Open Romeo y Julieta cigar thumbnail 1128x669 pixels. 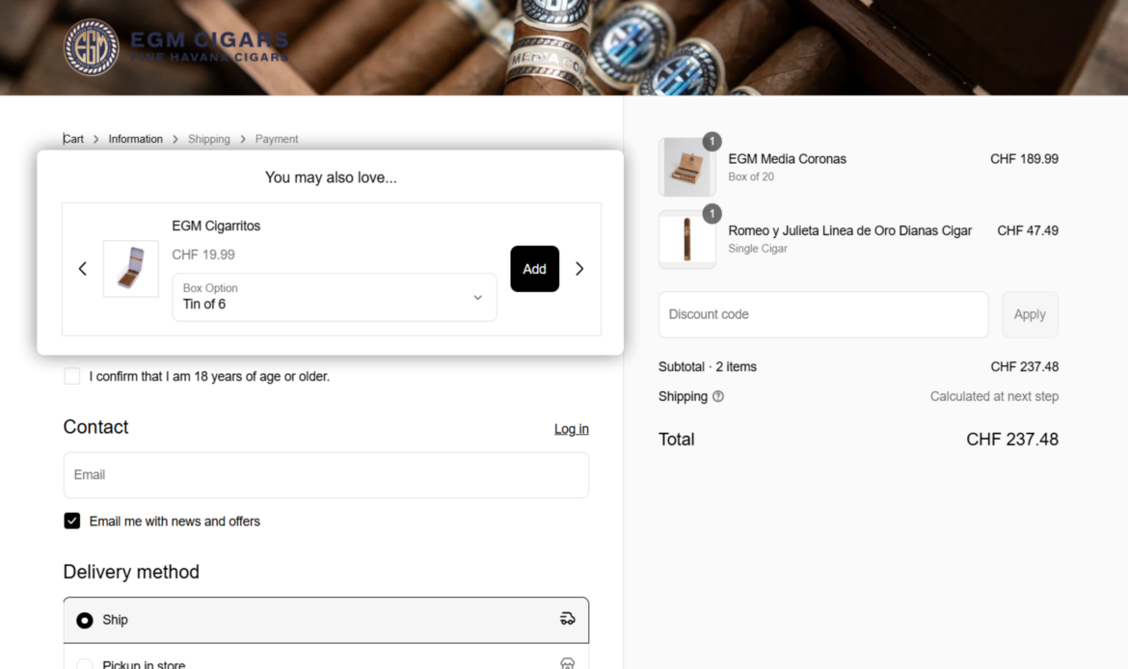pyautogui.click(x=687, y=239)
